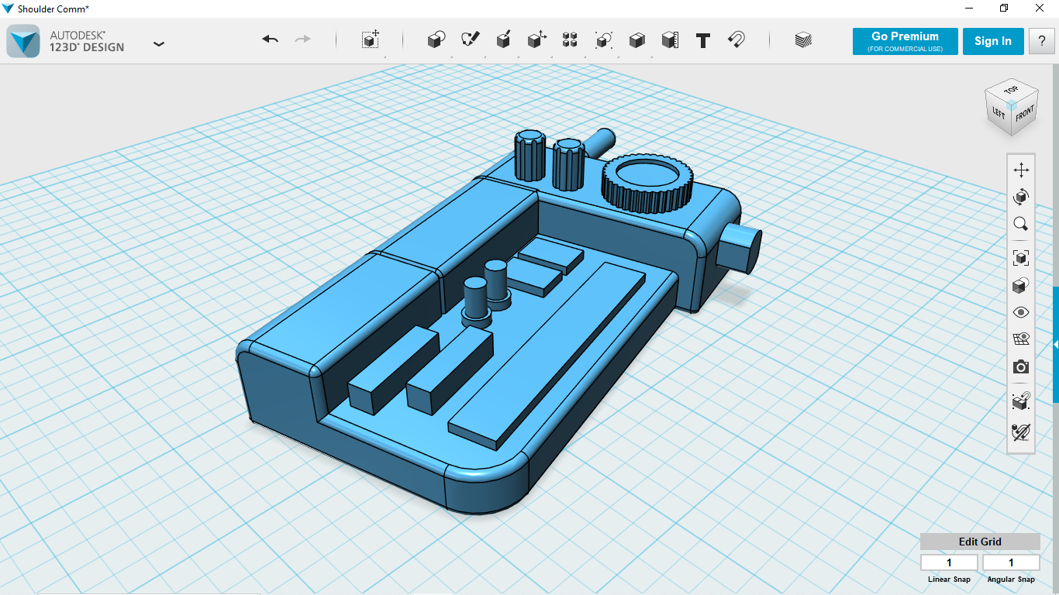Viewport: 1059px width, 595px height.
Task: Click the Autodesk 123D Design logo
Action: click(x=23, y=41)
